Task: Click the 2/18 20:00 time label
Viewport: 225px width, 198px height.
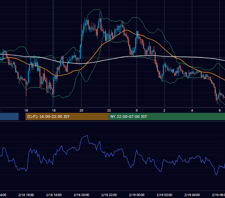Action: (81, 195)
